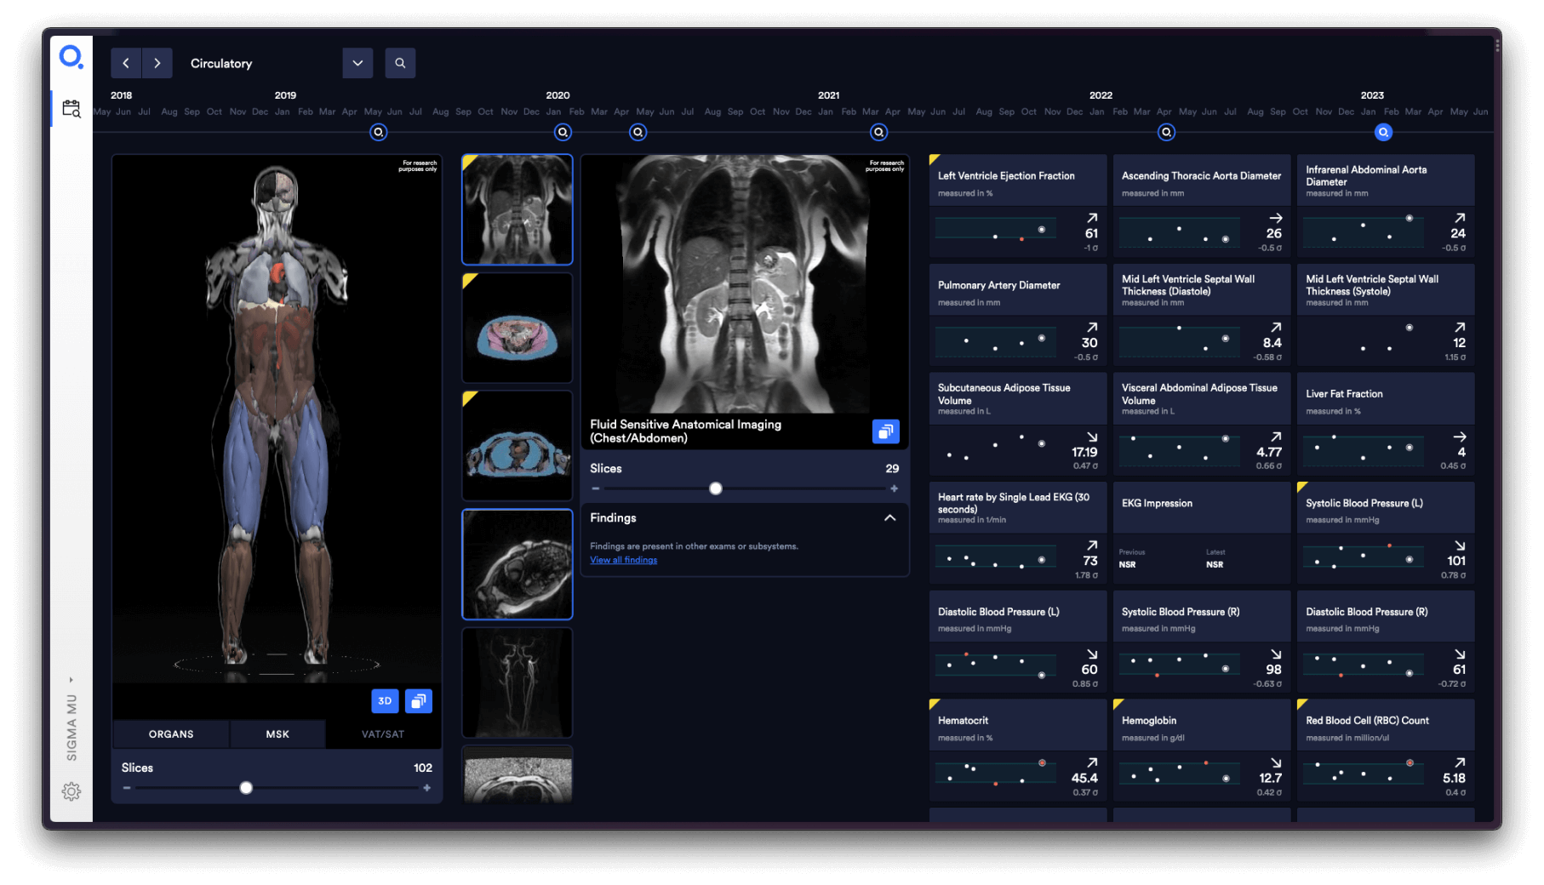Viewport: 1544px width, 885px height.
Task: Expand the SIGMA MU sidebar label
Action: tap(71, 680)
